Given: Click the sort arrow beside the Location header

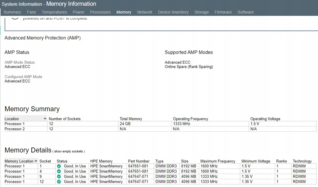Looking at the screenshot, I should pyautogui.click(x=45, y=119).
